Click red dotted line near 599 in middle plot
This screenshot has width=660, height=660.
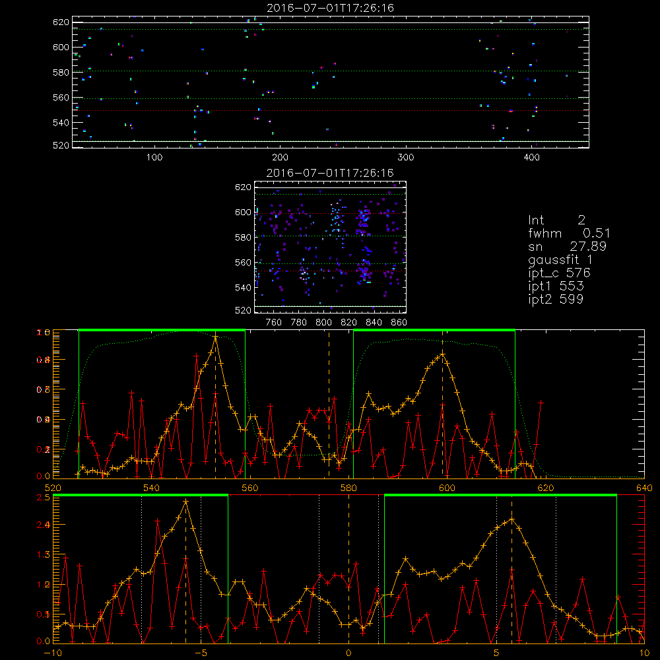point(331,213)
